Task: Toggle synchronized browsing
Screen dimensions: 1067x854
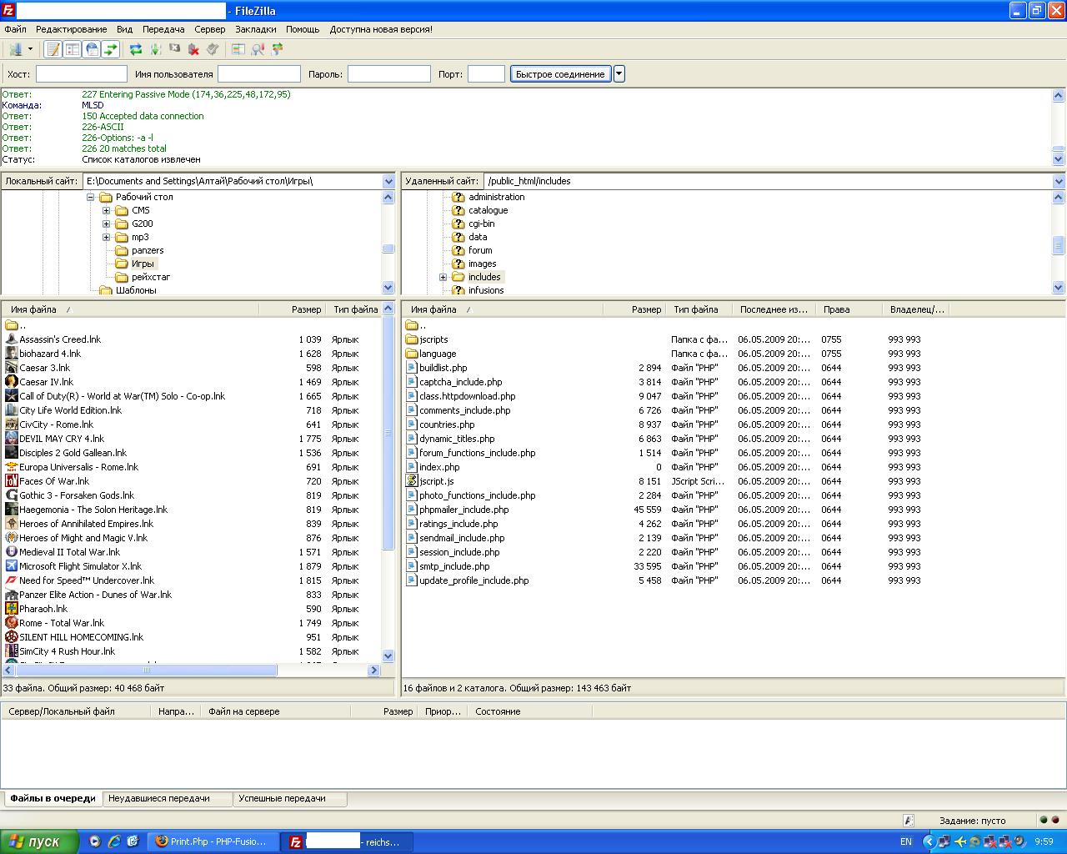Action: click(277, 49)
